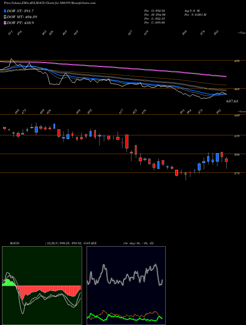Click the 475 axis label on candlestick chart
Image resolution: width=246 pixels, height=325 pixels.
click(x=237, y=136)
